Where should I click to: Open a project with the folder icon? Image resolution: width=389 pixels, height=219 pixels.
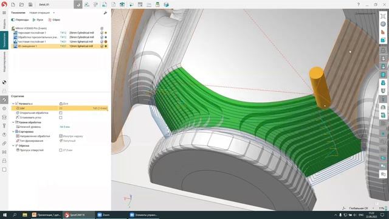point(22,4)
